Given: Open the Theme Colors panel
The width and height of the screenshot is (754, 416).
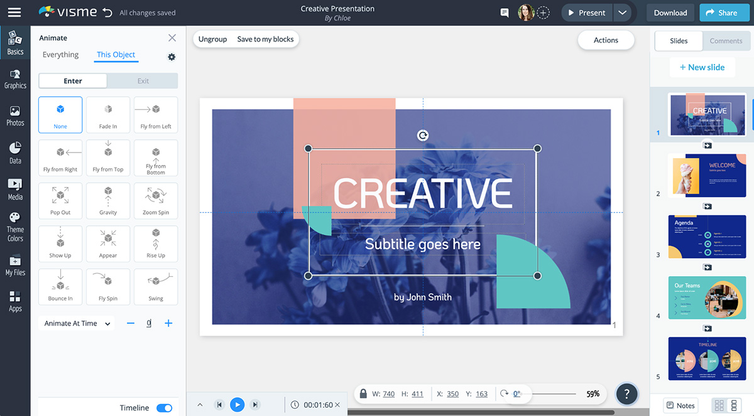Looking at the screenshot, I should [x=15, y=226].
